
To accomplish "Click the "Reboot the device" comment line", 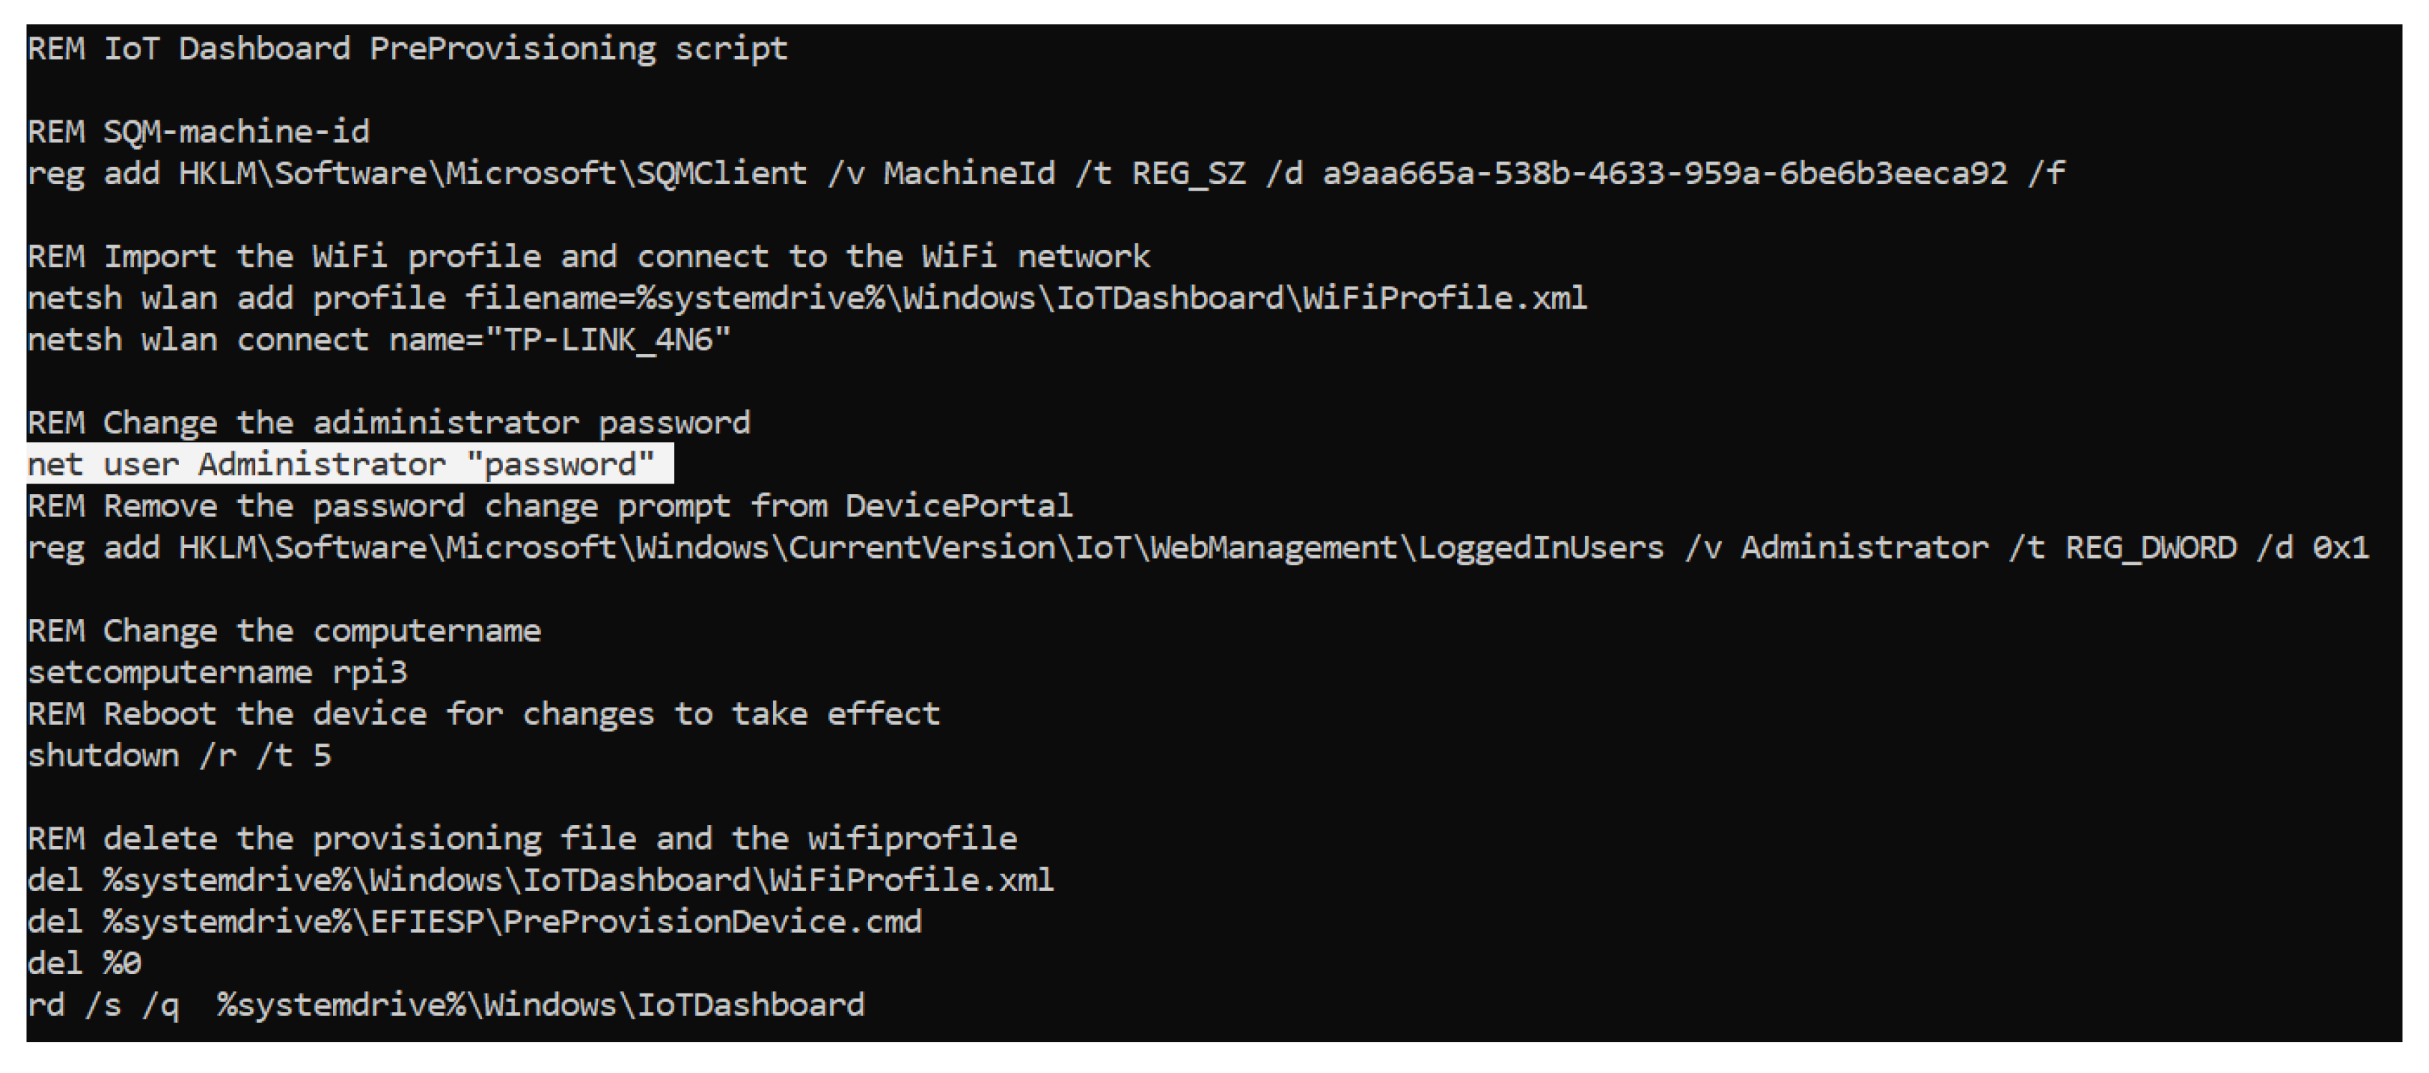I will [483, 713].
